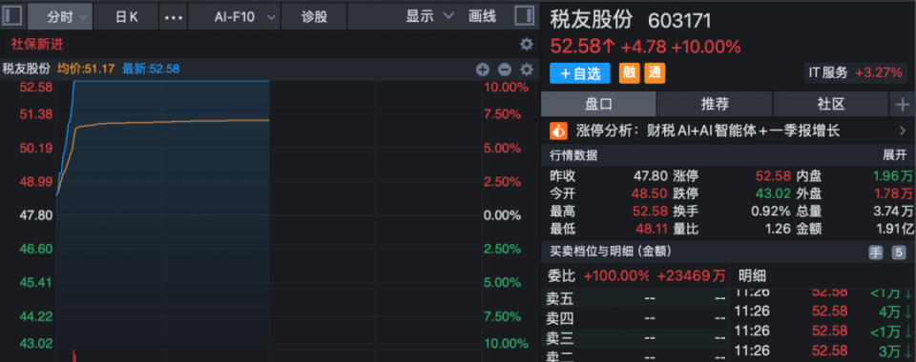Click the 买卖档位与明细 section header
Image resolution: width=916 pixels, height=362 pixels.
611,251
